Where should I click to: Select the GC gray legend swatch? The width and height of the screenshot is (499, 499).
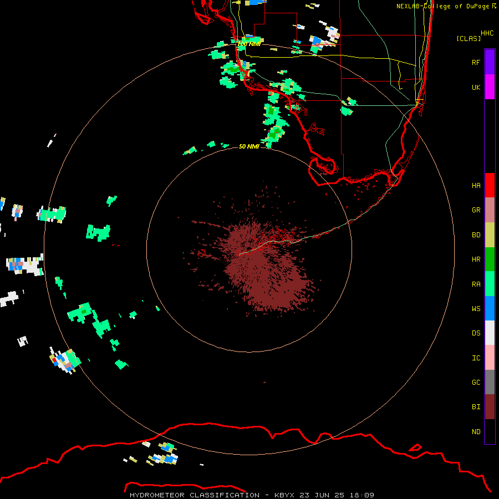490,382
